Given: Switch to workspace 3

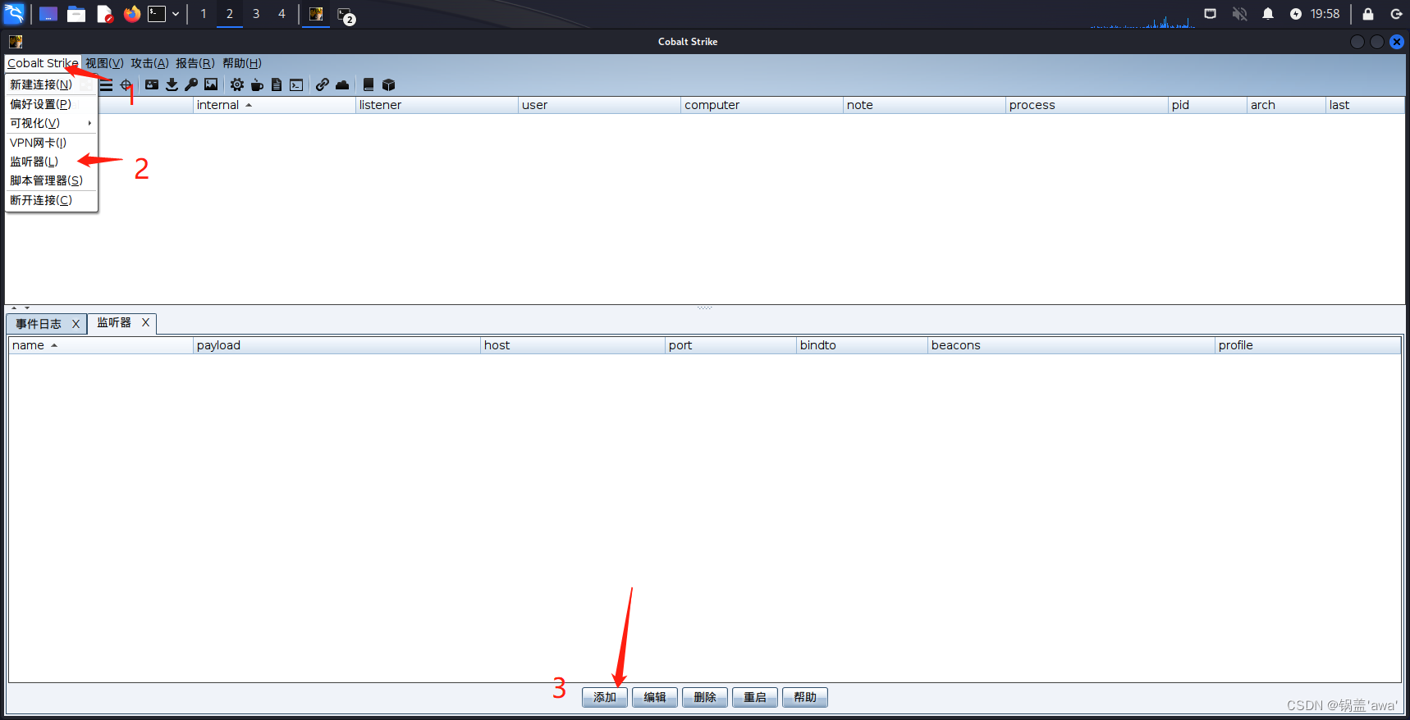Looking at the screenshot, I should [x=256, y=14].
